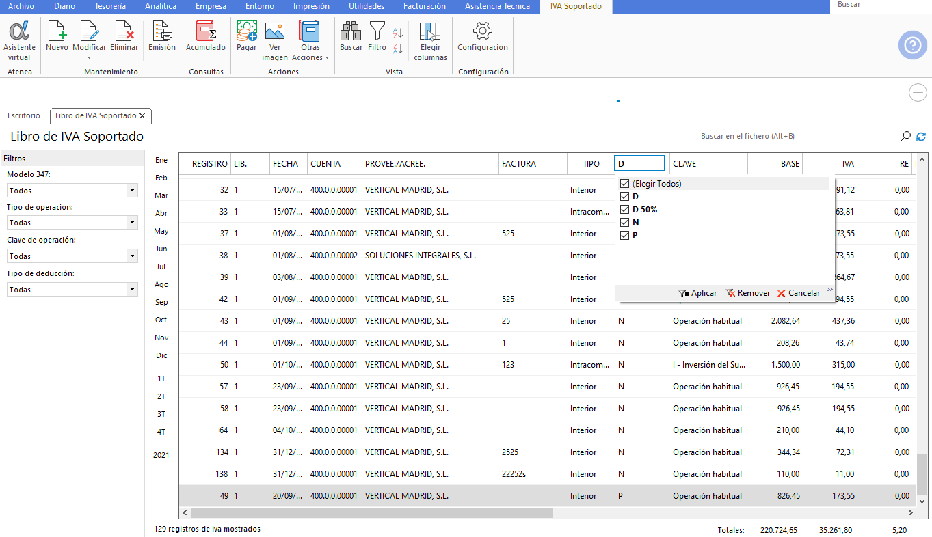Open the Diario ribbon tab

65,6
